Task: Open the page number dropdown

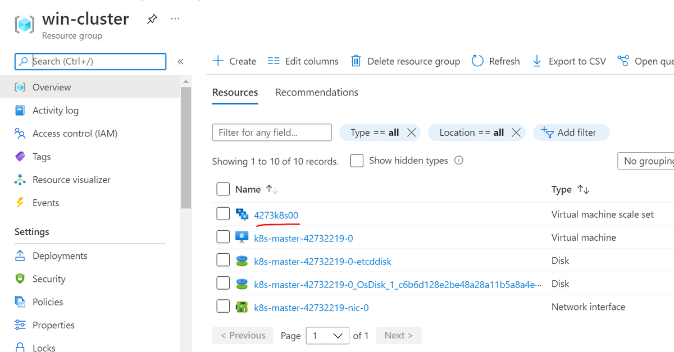Action: pyautogui.click(x=327, y=336)
